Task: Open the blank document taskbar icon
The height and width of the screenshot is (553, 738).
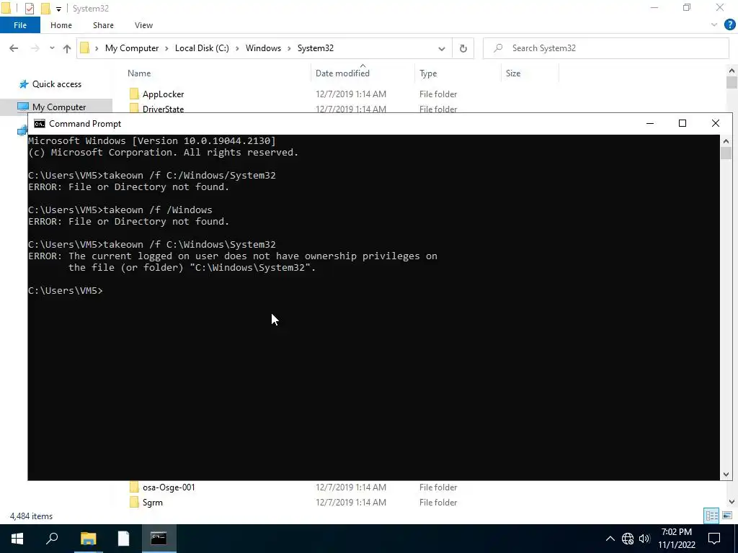Action: click(123, 539)
